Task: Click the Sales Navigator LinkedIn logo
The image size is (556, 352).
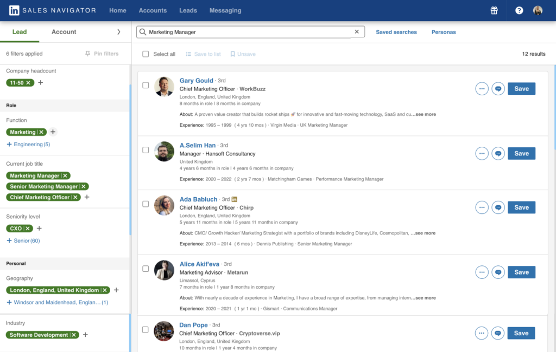Action: click(x=14, y=10)
